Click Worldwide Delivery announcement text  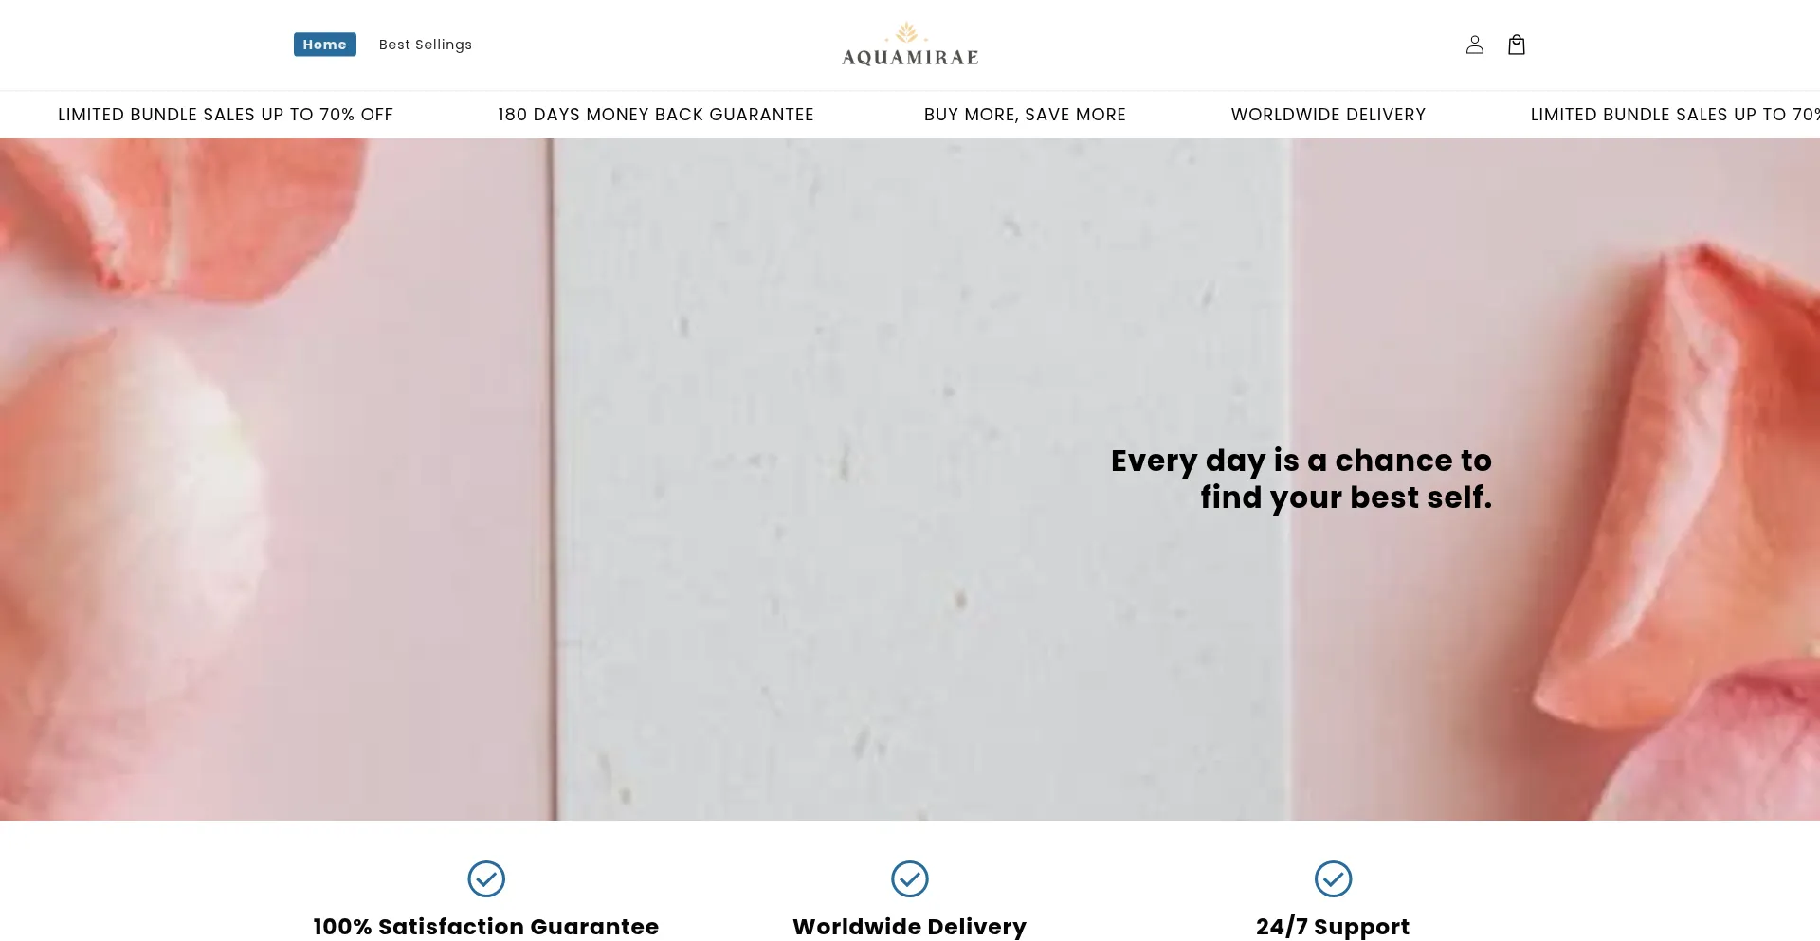click(1328, 115)
